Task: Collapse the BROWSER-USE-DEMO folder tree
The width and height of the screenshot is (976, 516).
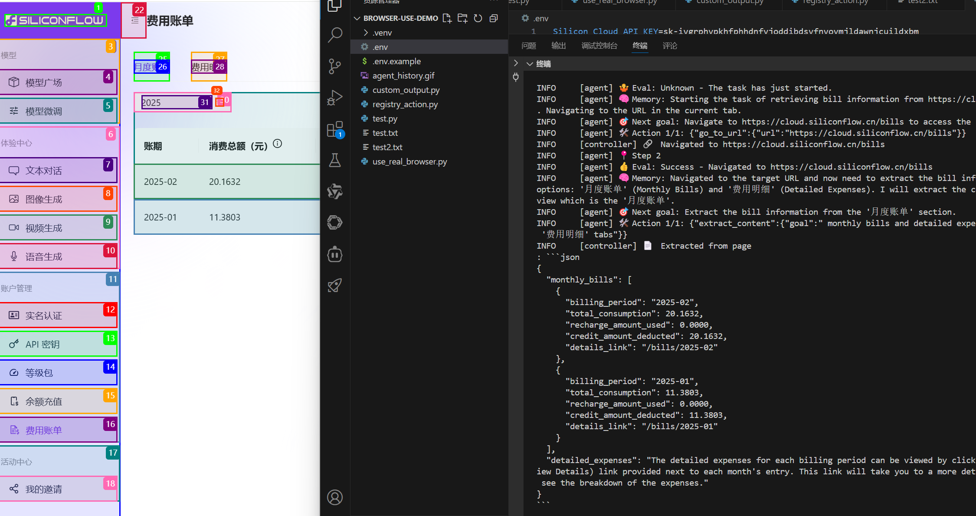Action: coord(357,18)
